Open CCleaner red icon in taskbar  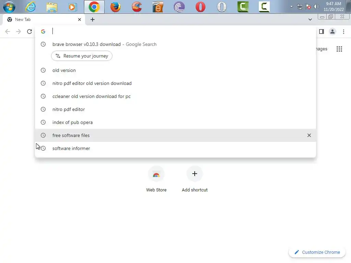(137, 7)
